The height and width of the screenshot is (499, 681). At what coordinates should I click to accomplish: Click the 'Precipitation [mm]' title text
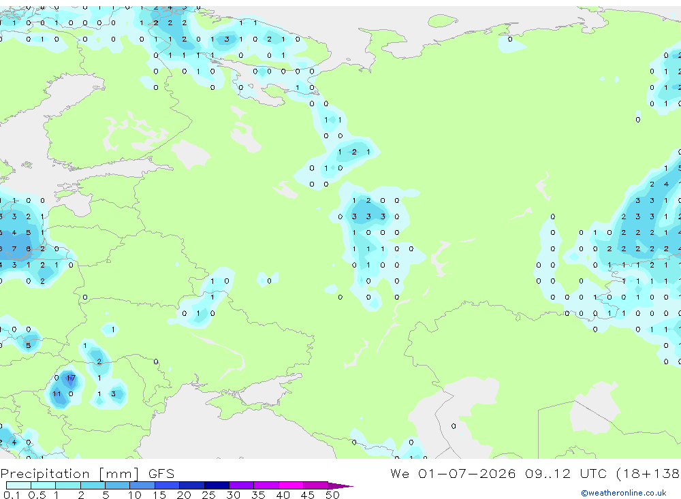click(x=69, y=474)
